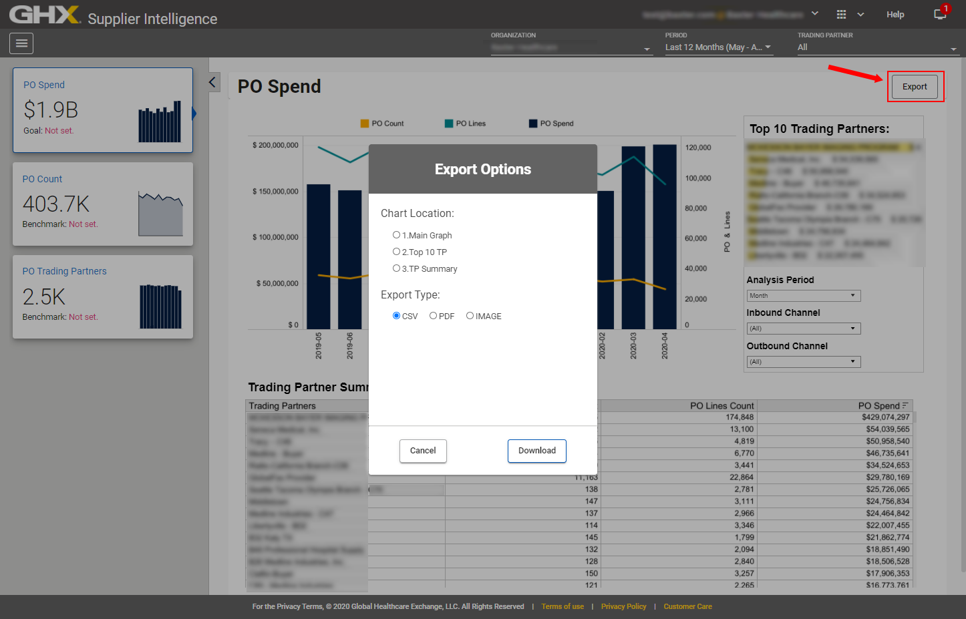This screenshot has width=966, height=619.
Task: Click the Download button
Action: [536, 451]
